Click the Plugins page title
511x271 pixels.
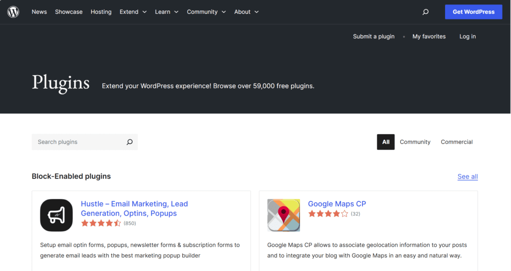pos(60,83)
